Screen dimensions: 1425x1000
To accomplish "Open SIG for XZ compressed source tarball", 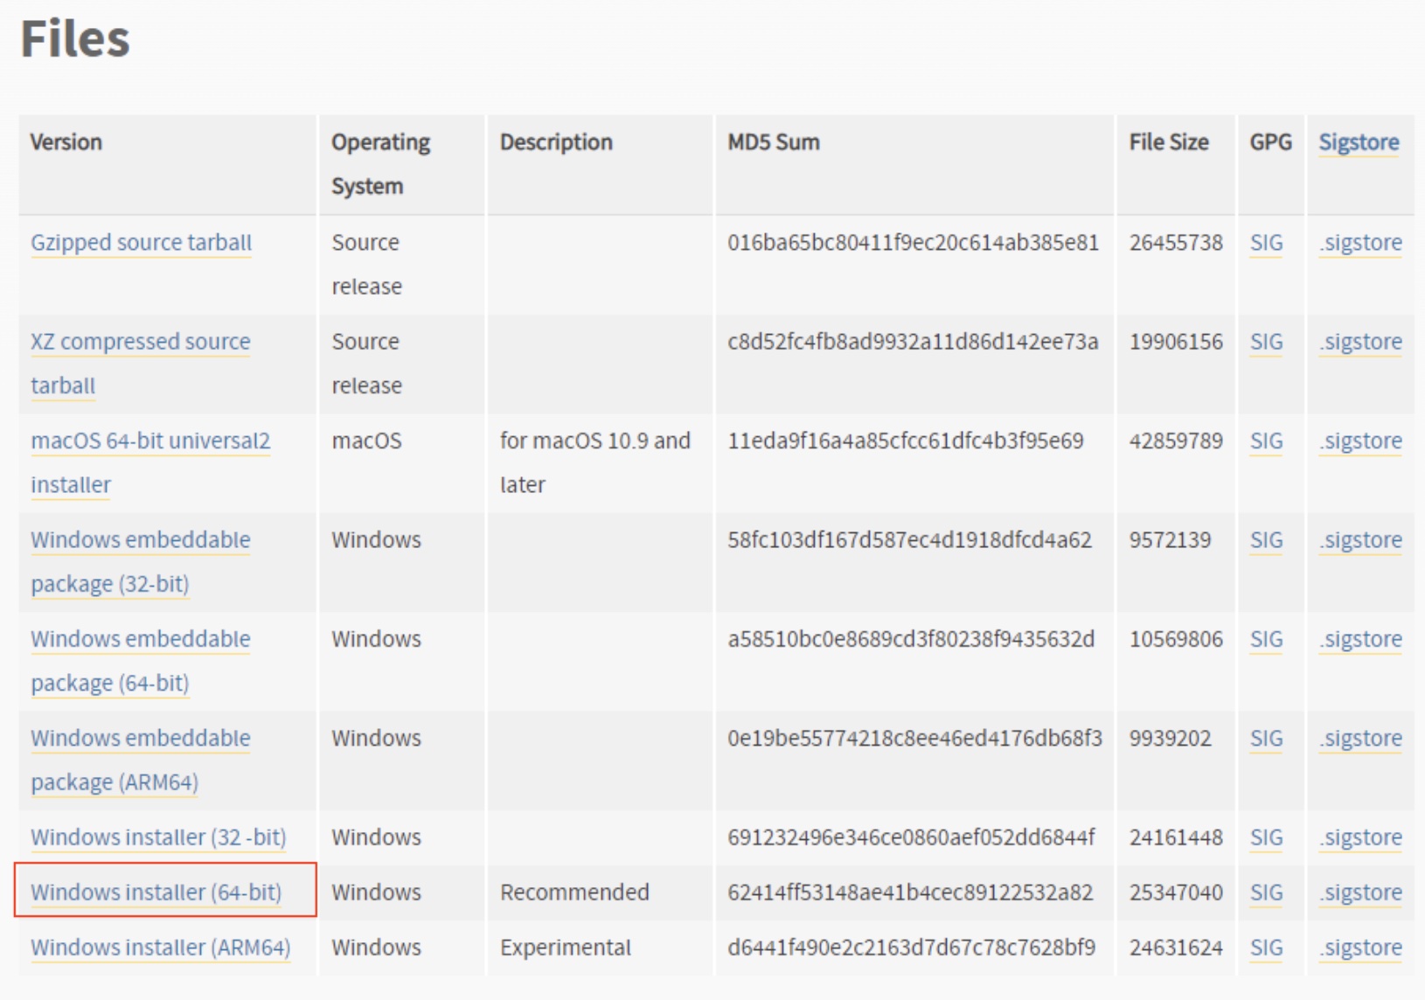I will (1266, 342).
